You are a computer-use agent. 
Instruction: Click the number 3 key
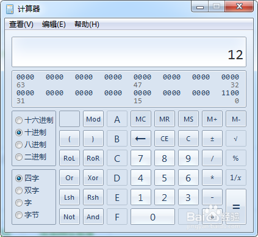(x=188, y=197)
